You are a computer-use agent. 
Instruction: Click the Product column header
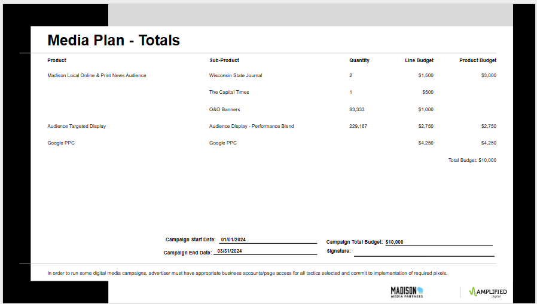tap(57, 60)
